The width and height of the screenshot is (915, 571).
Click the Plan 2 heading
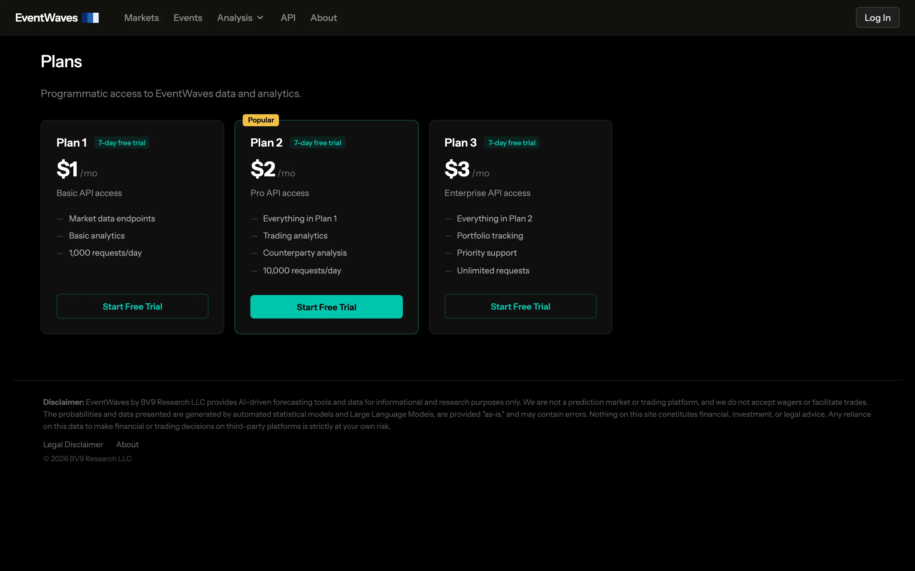(267, 143)
